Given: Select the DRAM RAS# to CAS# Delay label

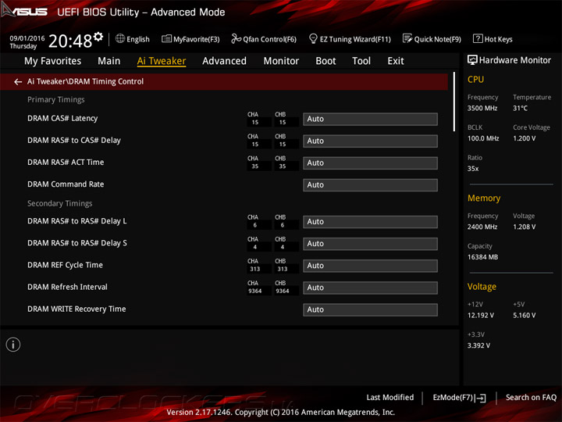Looking at the screenshot, I should 74,141.
